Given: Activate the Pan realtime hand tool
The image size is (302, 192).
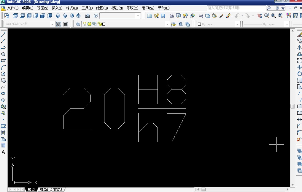Looking at the screenshot, I should pos(260,16).
